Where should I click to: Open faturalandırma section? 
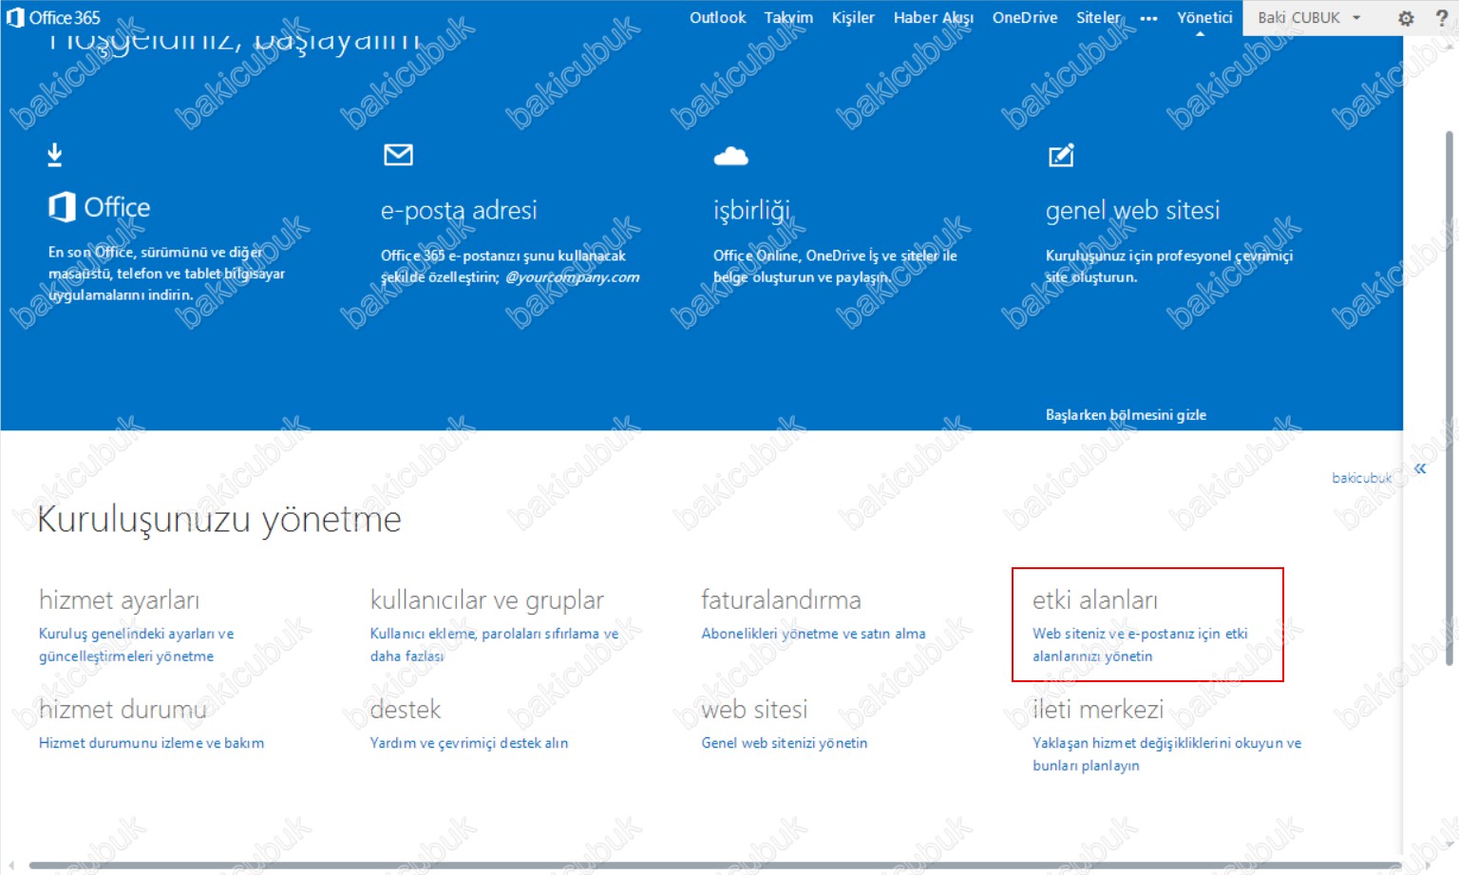(781, 600)
